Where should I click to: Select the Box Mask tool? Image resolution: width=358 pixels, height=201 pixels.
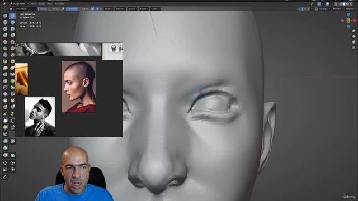pos(5,121)
